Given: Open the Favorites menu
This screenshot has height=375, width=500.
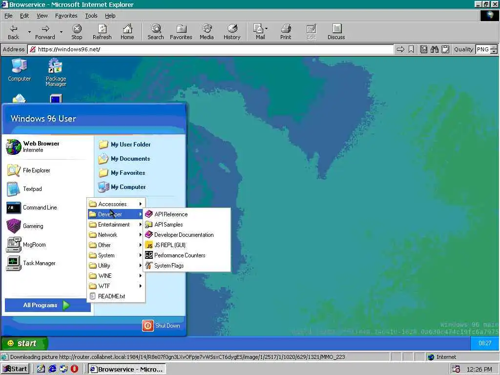Looking at the screenshot, I should tap(66, 16).
